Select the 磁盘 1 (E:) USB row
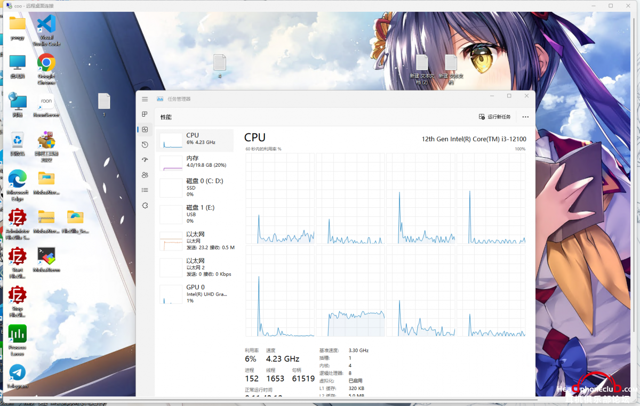This screenshot has height=406, width=640. point(195,214)
